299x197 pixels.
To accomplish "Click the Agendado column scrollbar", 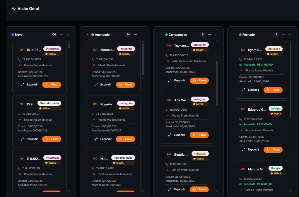I will coord(143,59).
